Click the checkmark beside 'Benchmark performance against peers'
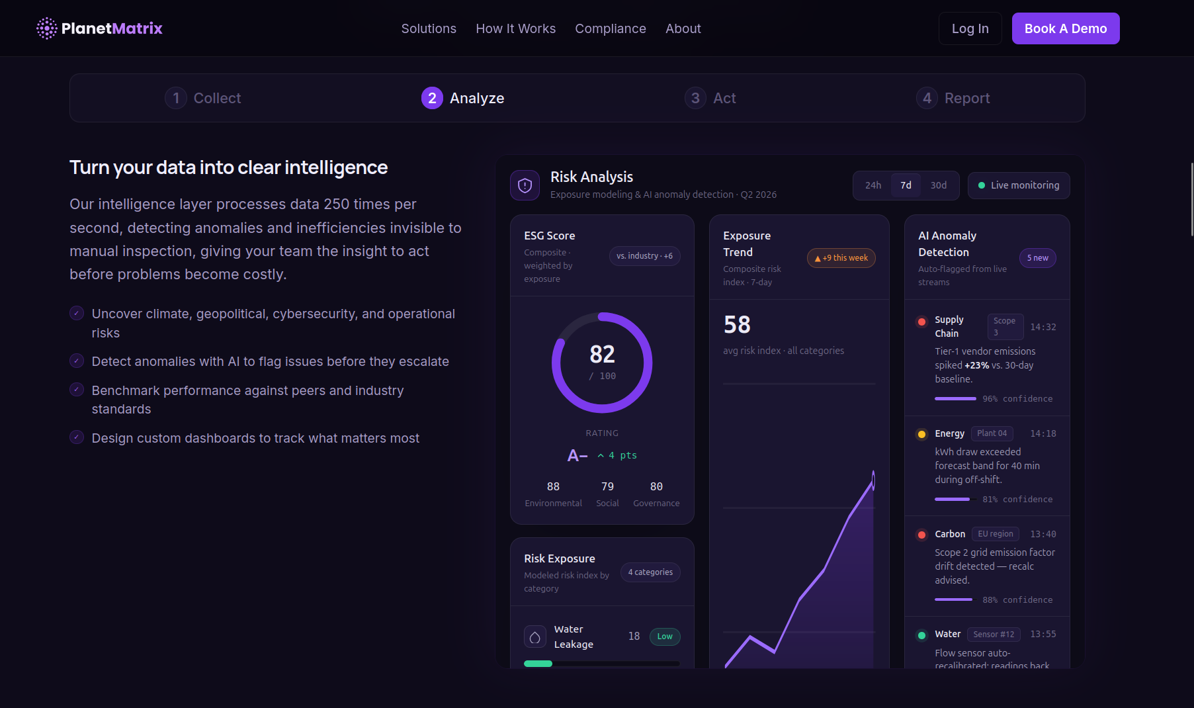Screen dimensions: 1194x708 tap(77, 389)
